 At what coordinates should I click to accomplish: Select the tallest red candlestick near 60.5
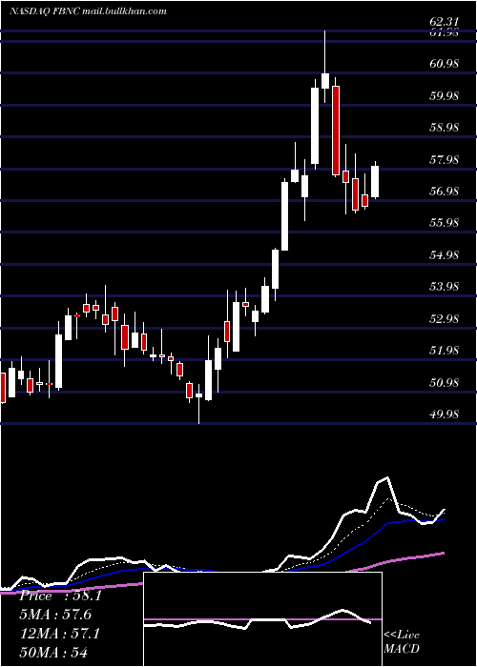click(x=336, y=131)
